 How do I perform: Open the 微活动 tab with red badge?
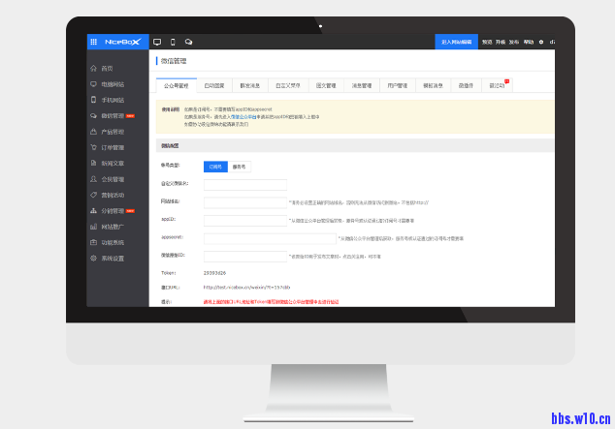497,85
